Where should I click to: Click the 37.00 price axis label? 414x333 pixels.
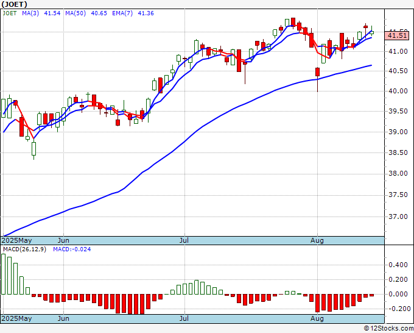[398, 217]
